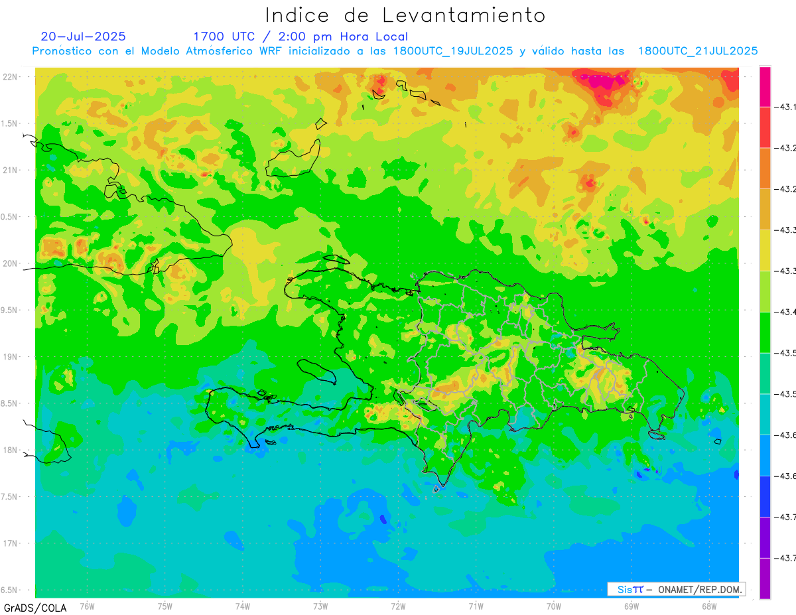Click the '72W' longitude axis label

[398, 606]
